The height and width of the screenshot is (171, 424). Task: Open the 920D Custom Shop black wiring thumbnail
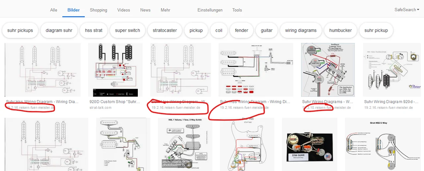coord(115,70)
